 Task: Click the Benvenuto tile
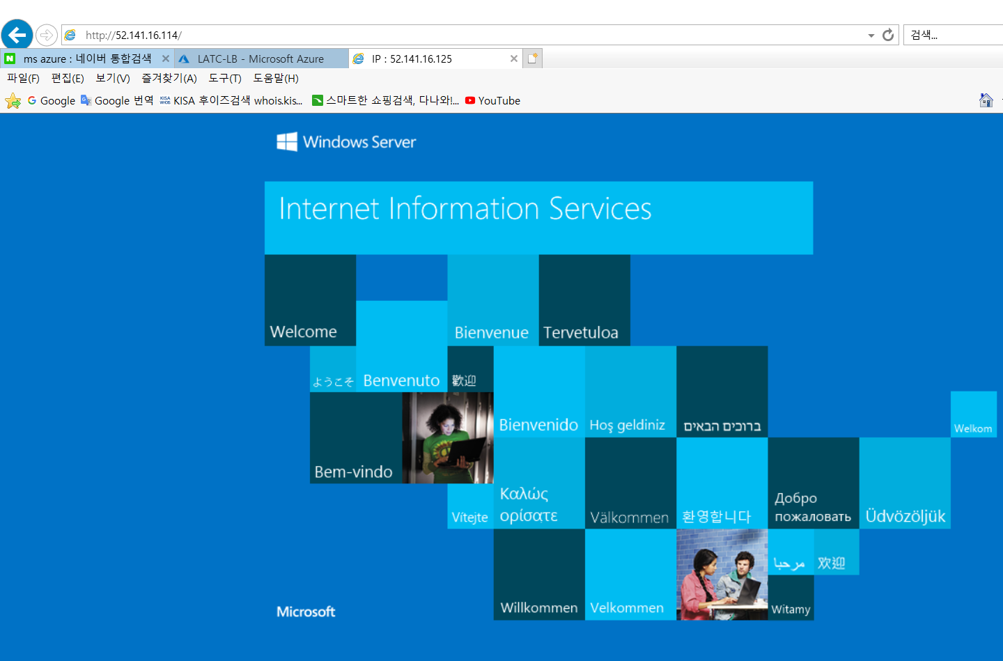point(401,346)
